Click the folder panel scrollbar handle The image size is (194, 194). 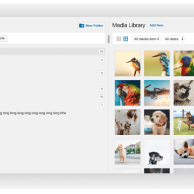click(x=108, y=39)
